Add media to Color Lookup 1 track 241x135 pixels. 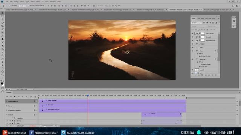[x=237, y=101]
